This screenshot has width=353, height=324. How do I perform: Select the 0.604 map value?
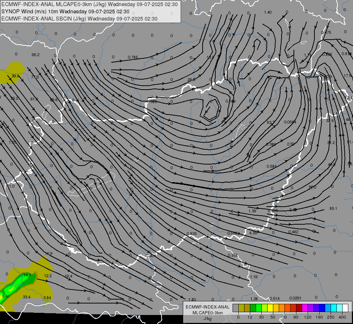click(x=151, y=256)
